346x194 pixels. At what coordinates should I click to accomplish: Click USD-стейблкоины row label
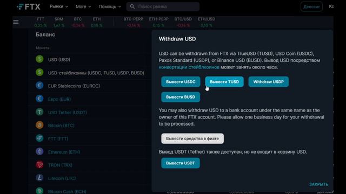(96, 73)
